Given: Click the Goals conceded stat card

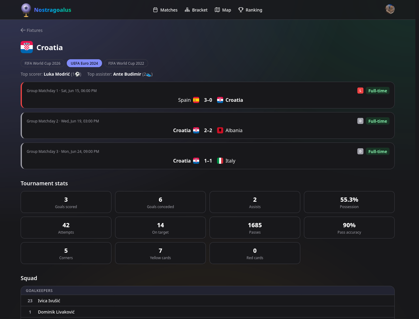Looking at the screenshot, I should pos(160,202).
